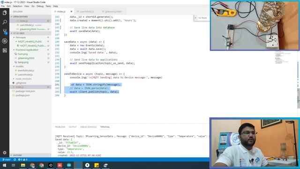Open the View menu
Viewport: 300px width, 169px height.
click(x=27, y=6)
